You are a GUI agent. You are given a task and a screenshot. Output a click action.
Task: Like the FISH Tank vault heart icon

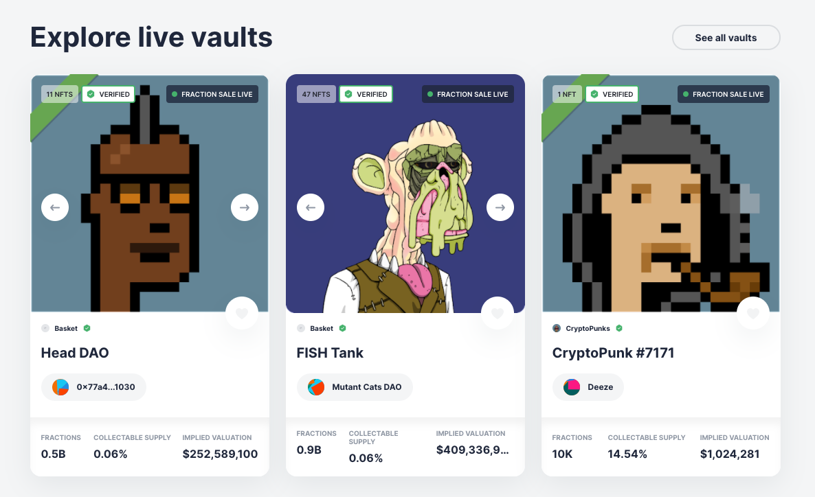tap(498, 313)
